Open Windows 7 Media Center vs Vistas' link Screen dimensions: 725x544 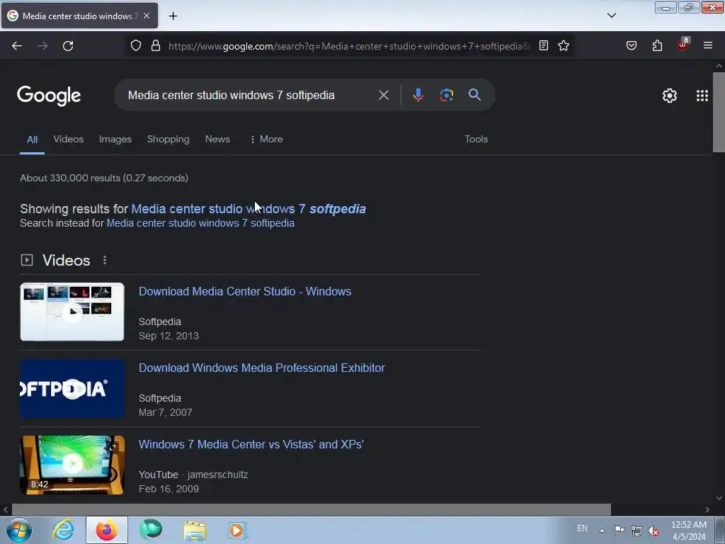251,445
